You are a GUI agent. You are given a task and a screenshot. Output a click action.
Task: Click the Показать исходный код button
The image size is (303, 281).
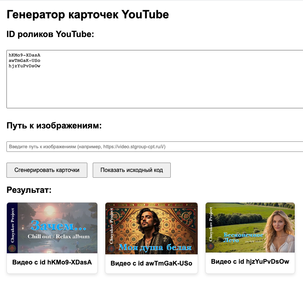(132, 170)
